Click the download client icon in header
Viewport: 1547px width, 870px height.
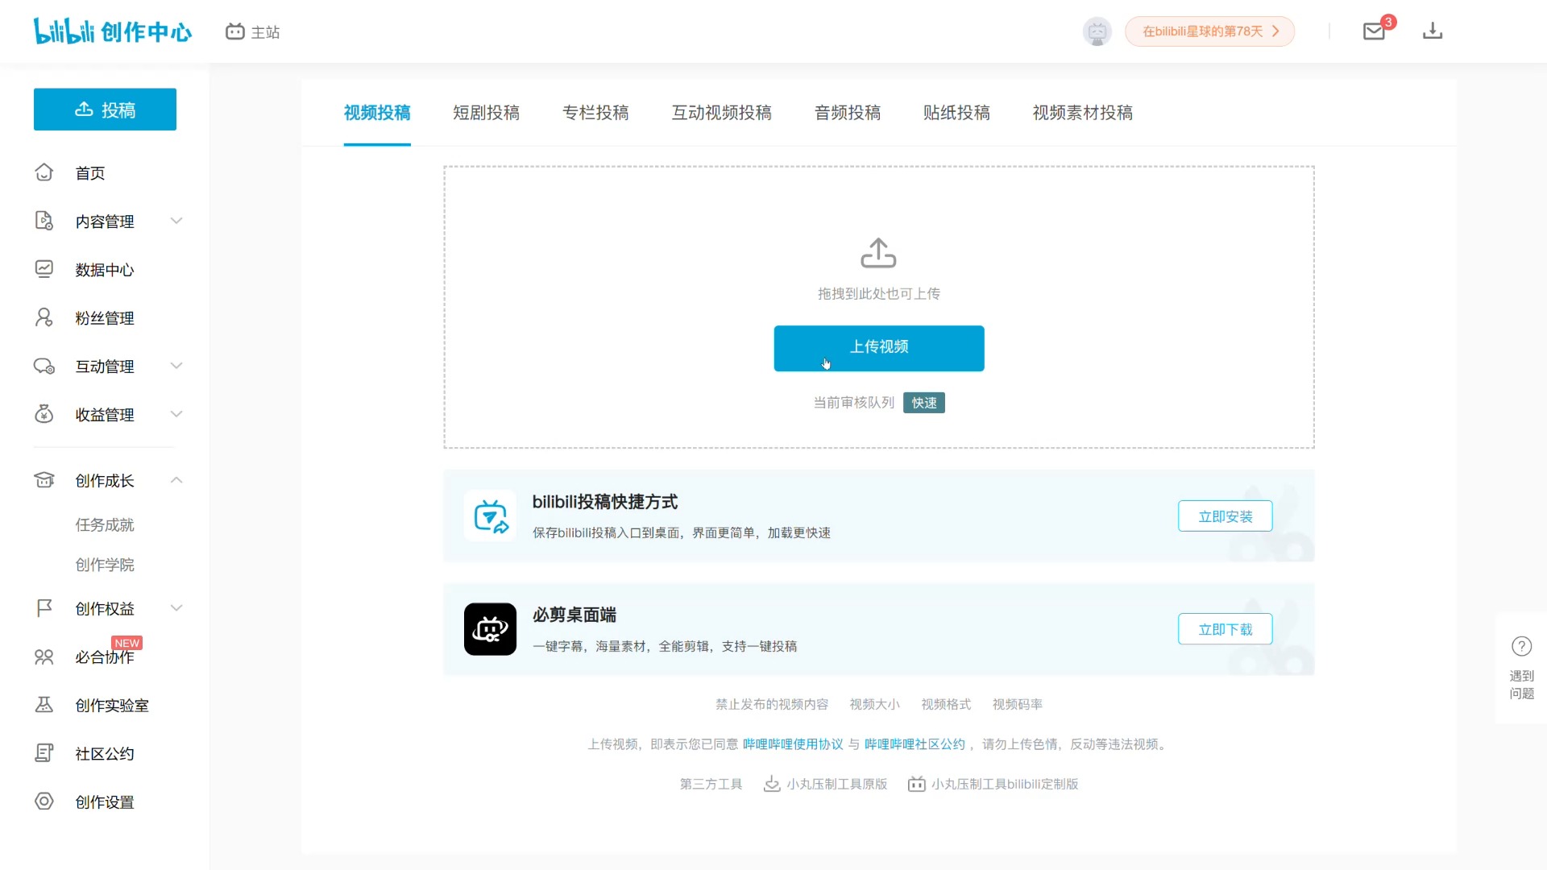(x=1432, y=31)
